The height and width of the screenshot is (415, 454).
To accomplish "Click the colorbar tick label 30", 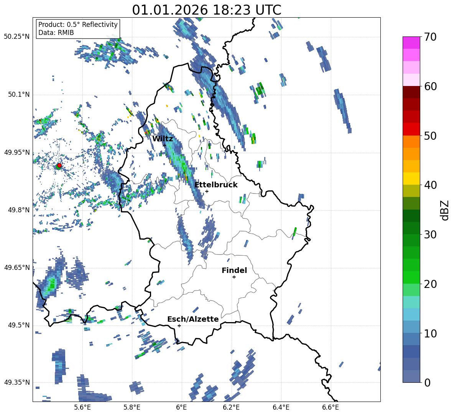I will (x=431, y=235).
